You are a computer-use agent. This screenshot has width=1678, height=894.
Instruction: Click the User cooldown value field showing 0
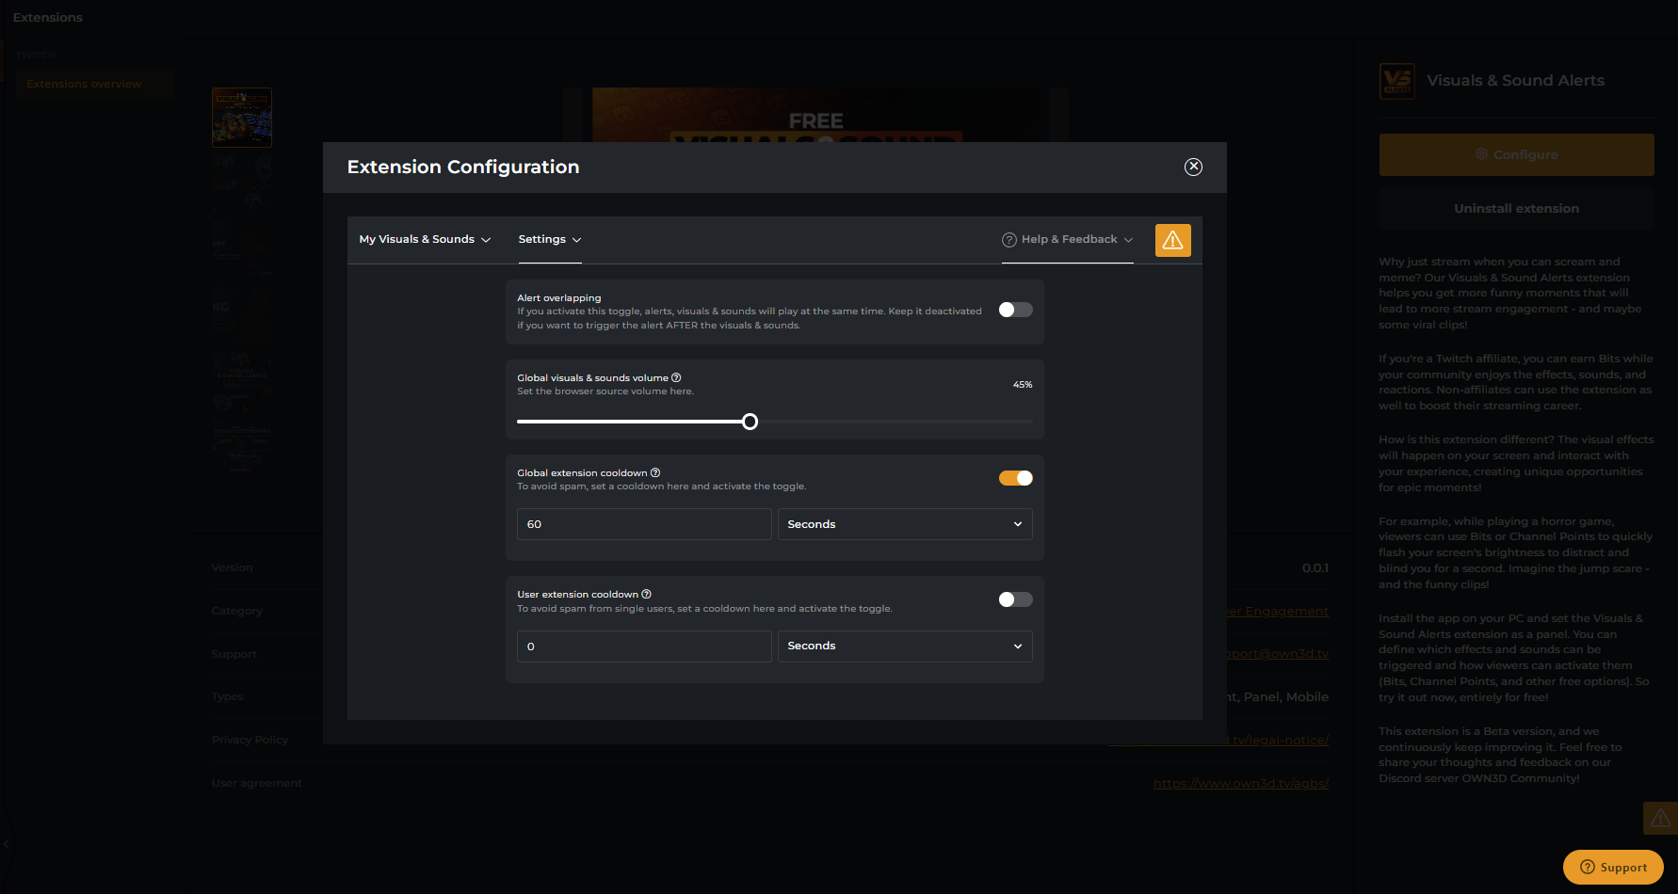pyautogui.click(x=644, y=646)
